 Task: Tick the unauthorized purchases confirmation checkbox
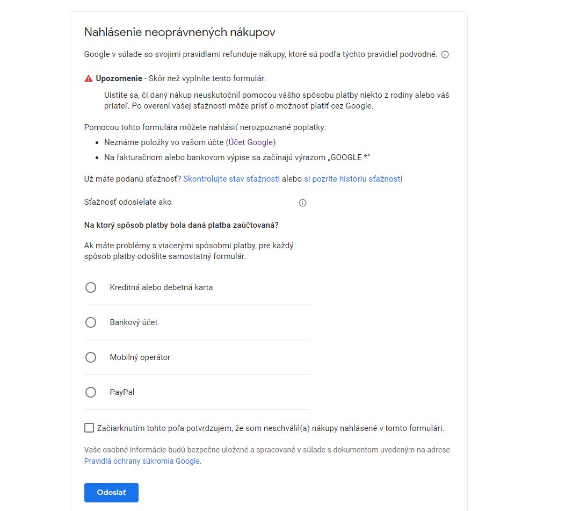[x=89, y=428]
